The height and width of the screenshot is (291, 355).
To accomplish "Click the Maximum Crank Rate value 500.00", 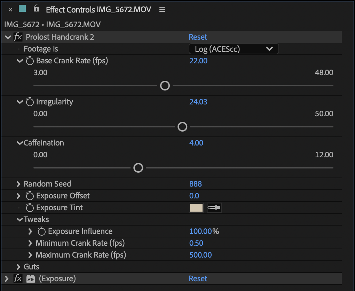I will [200, 255].
